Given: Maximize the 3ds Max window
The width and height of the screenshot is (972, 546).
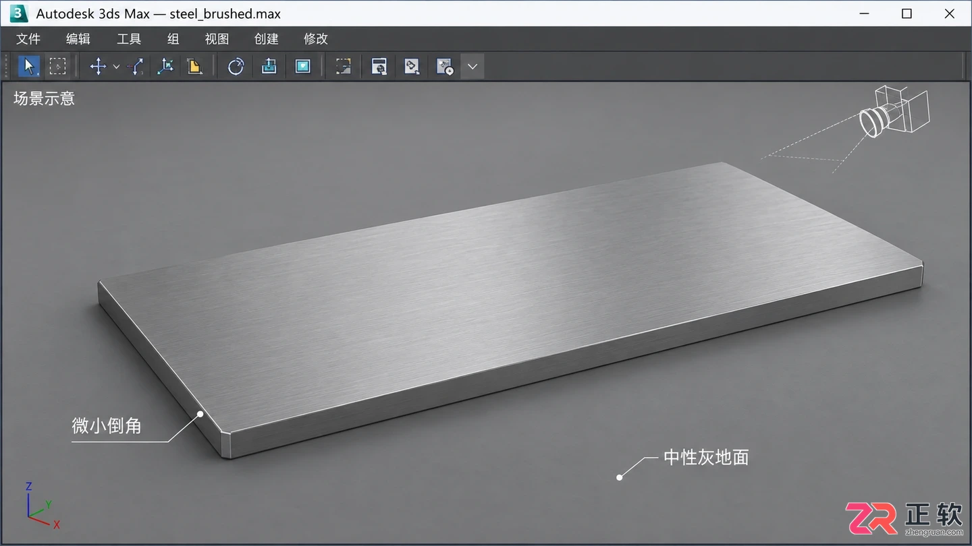Looking at the screenshot, I should (x=907, y=13).
